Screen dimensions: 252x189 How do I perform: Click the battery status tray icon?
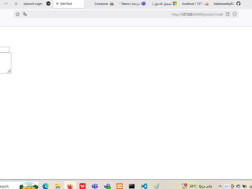coord(244,186)
